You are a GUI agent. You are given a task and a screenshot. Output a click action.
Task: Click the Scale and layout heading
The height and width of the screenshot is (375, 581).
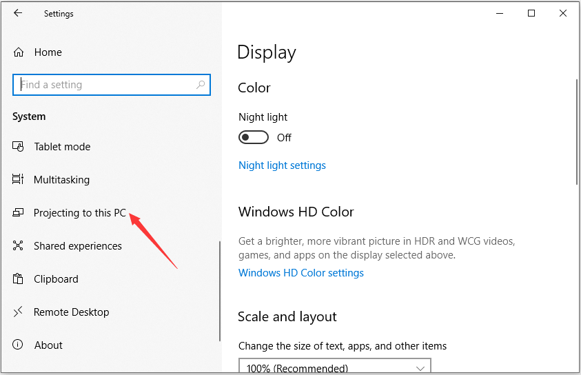tap(287, 317)
